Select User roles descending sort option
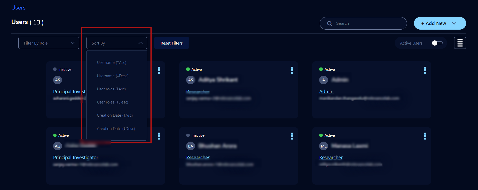The image size is (478, 190). point(112,102)
